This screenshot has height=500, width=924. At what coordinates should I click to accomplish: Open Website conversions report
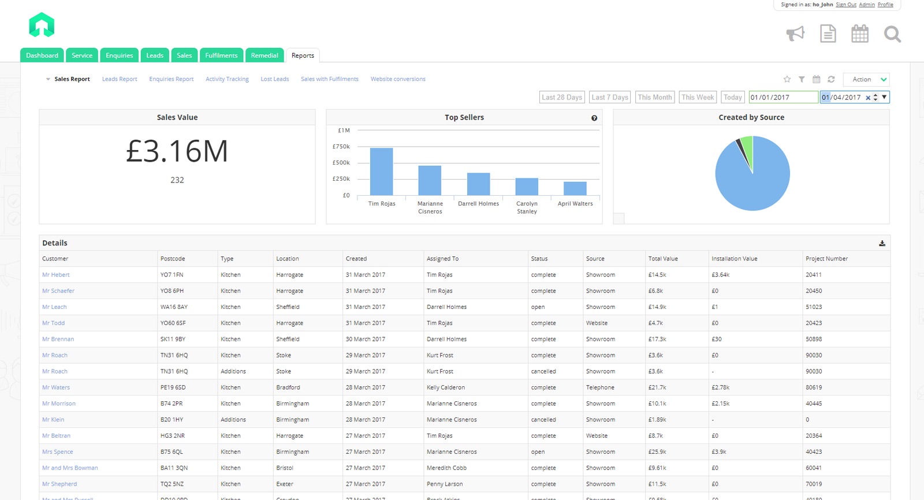click(x=398, y=79)
